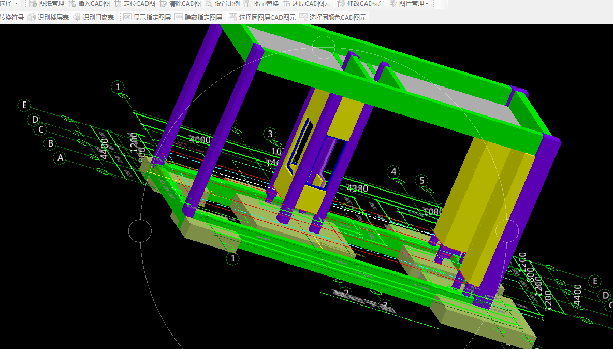Screen dimensions: 613x349
Task: Click the 批量替换 icon
Action: (x=247, y=4)
